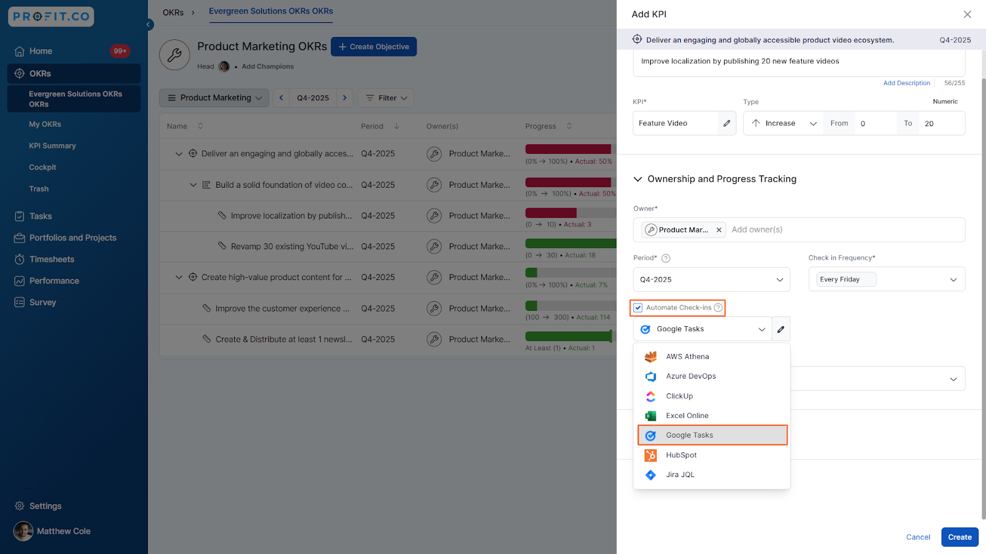Open the Type Increase dropdown
The width and height of the screenshot is (986, 554).
784,123
